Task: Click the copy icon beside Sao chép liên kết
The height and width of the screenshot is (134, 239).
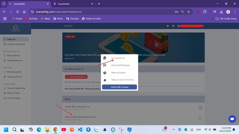Action: click(x=105, y=58)
